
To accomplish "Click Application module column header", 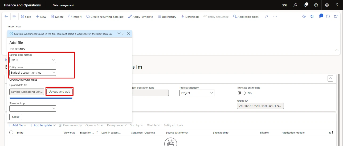I will pos(293,132).
